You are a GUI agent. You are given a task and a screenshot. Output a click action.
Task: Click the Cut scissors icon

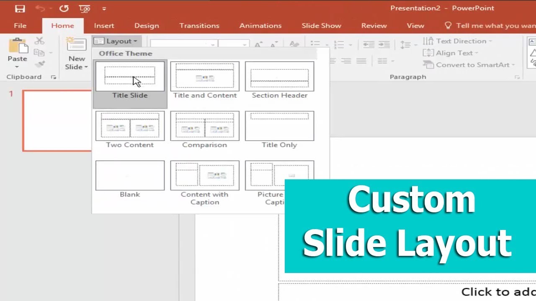(39, 41)
